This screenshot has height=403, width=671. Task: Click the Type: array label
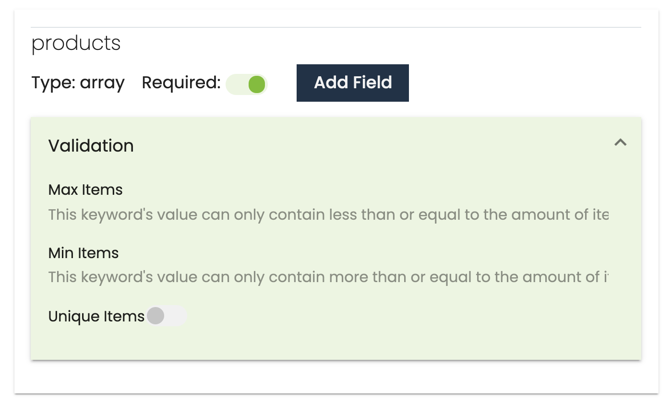coord(78,83)
